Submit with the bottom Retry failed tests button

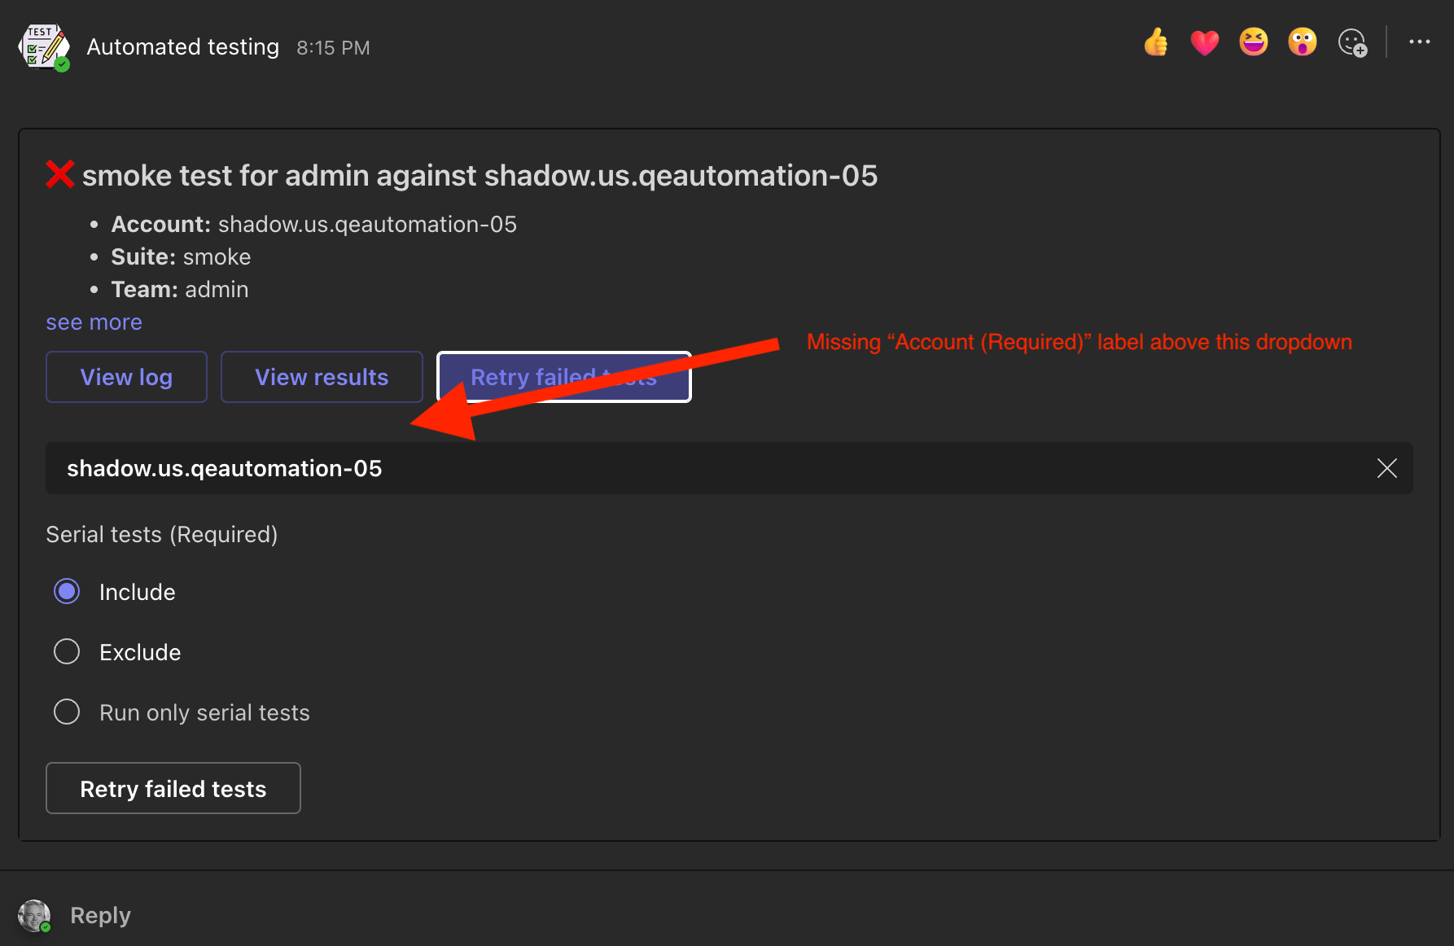coord(173,788)
